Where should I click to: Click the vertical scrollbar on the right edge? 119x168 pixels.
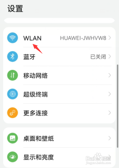coord(118,106)
